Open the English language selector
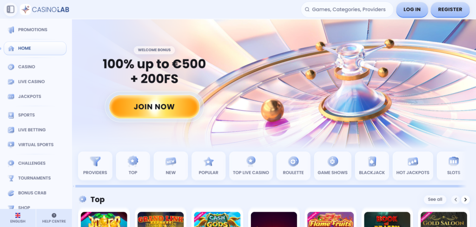 (18, 218)
